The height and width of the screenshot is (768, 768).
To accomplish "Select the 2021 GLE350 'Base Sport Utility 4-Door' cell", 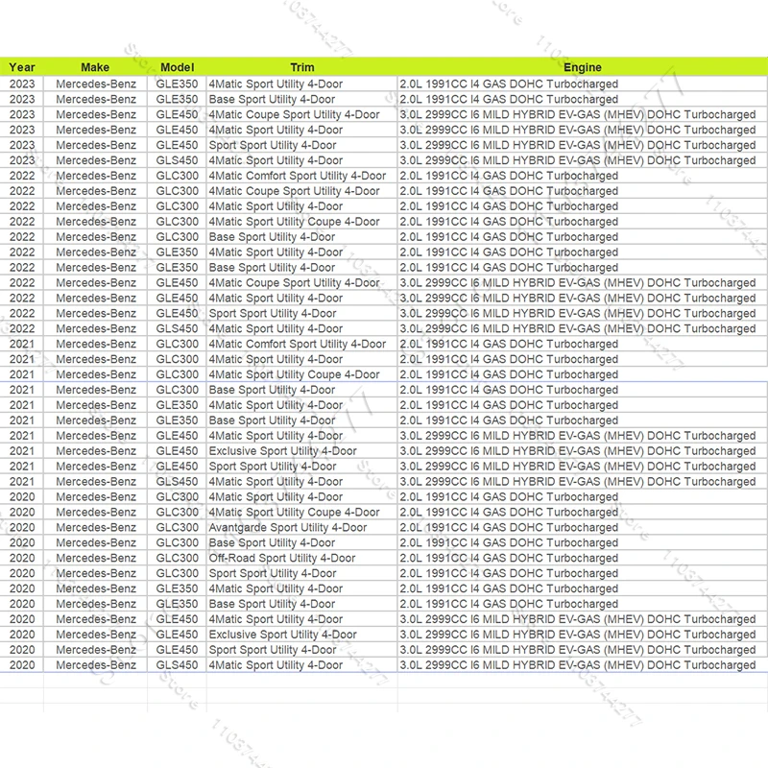I will [x=301, y=420].
